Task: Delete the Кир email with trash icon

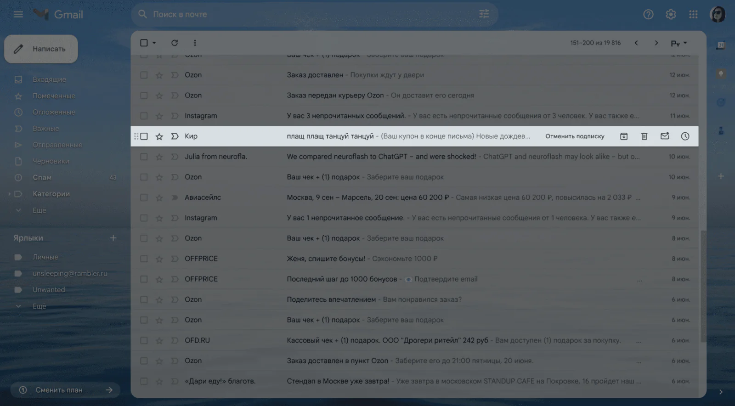Action: coord(644,136)
